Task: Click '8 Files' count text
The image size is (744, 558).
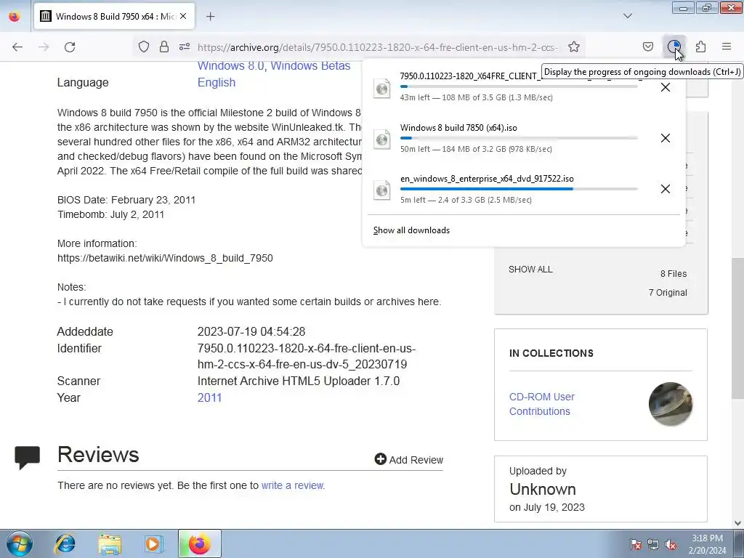Action: tap(674, 274)
